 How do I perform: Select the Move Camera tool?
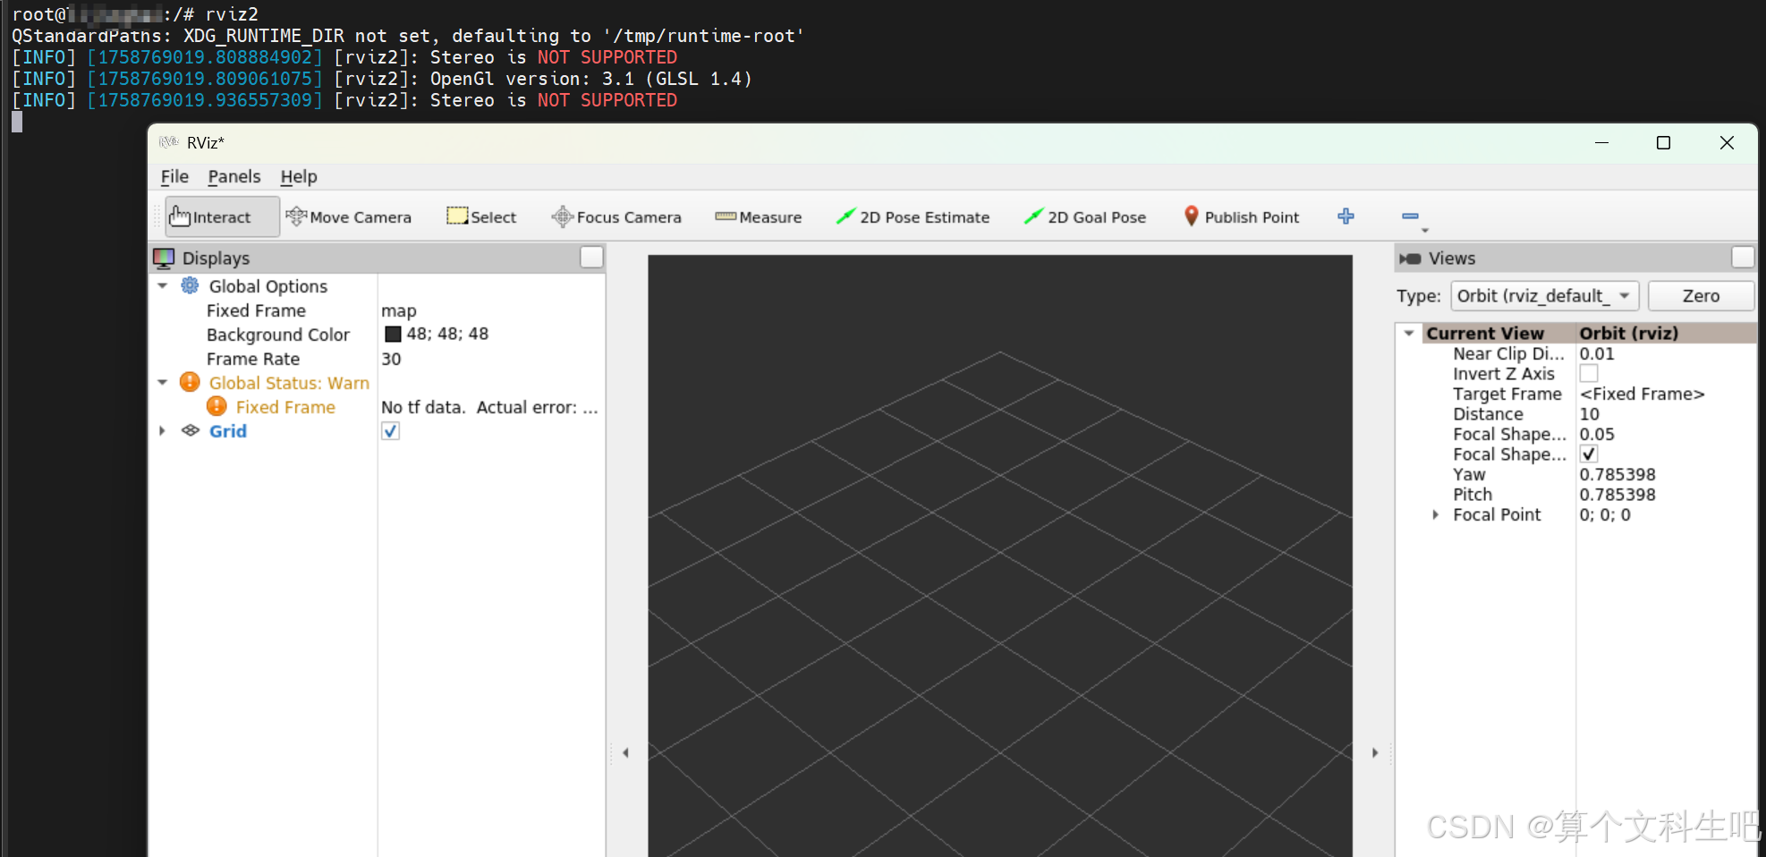click(348, 217)
